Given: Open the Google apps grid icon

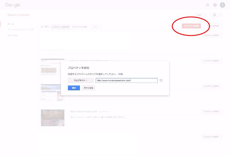Looking at the screenshot, I should click(207, 5).
